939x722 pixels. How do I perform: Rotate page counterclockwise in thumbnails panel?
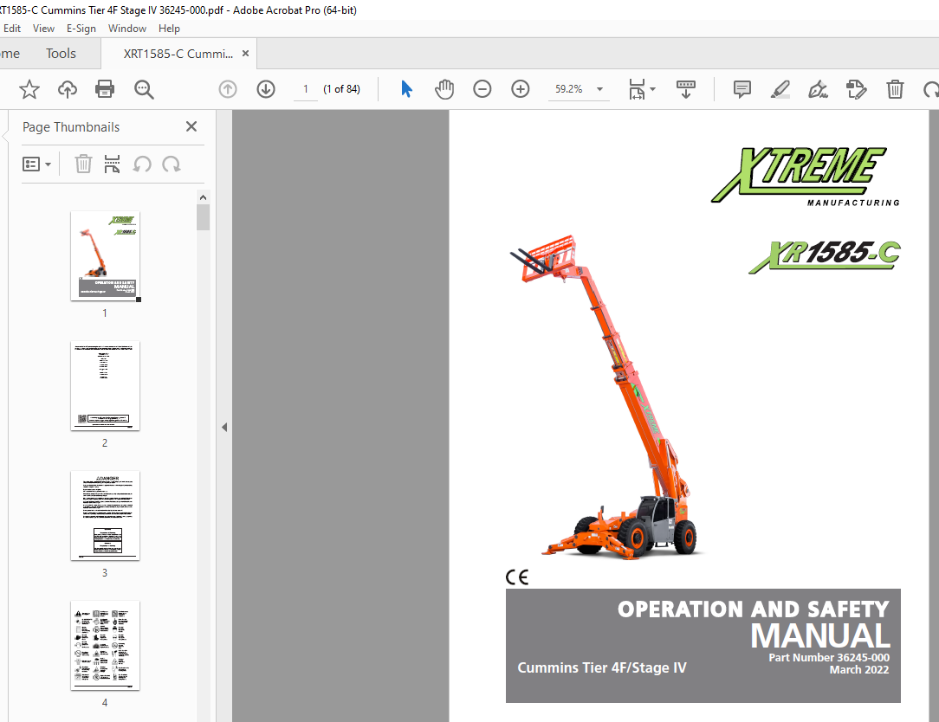[x=142, y=164]
